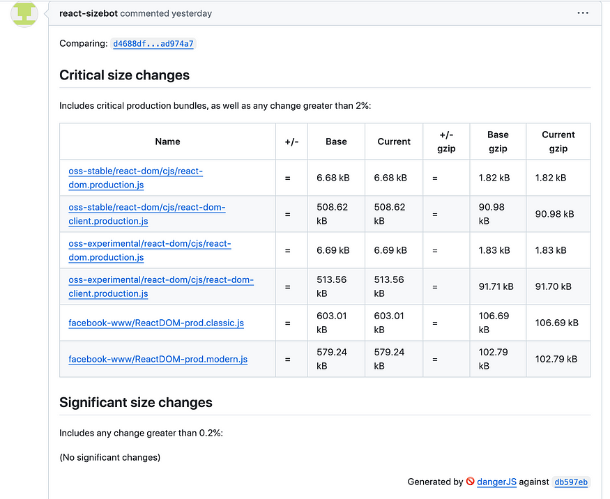
Task: Open facebook-www/ReactDOM-prod.classic.js link
Action: (156, 323)
